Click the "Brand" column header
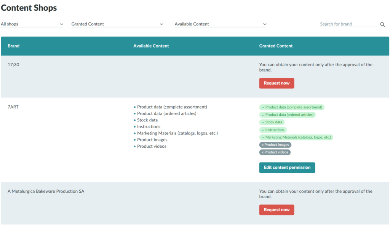The width and height of the screenshot is (390, 225). (x=13, y=46)
